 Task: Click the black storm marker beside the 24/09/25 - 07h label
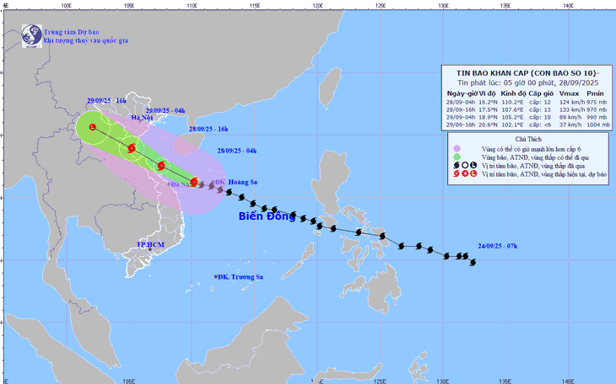click(x=473, y=262)
